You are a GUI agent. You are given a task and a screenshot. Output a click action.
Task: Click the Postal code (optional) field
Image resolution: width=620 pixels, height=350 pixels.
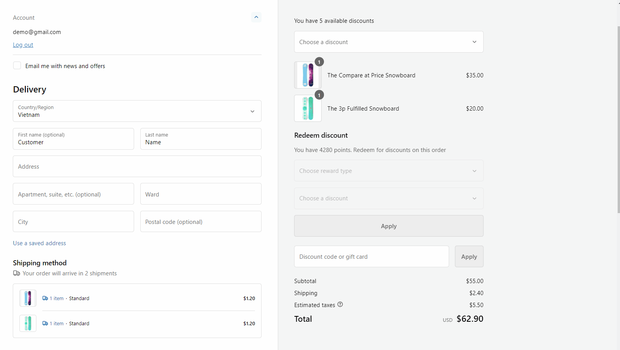200,222
